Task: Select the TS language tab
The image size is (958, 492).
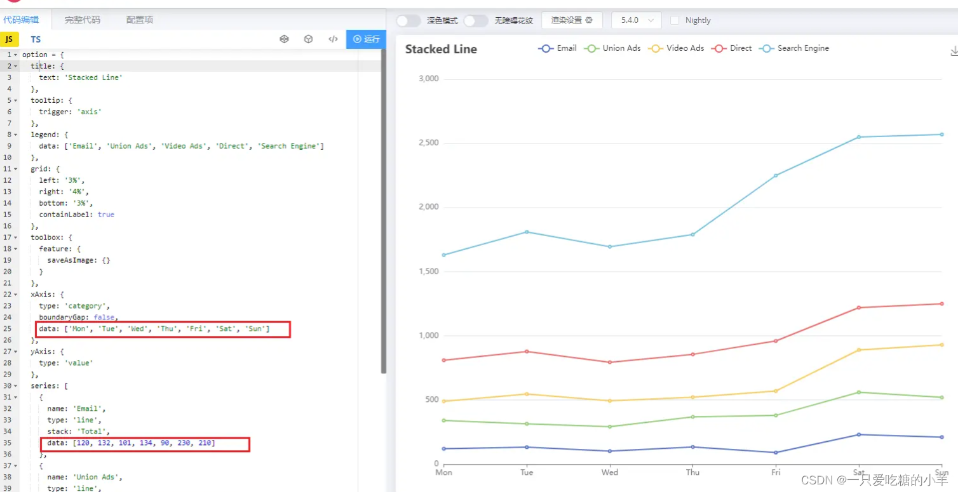Action: [36, 39]
